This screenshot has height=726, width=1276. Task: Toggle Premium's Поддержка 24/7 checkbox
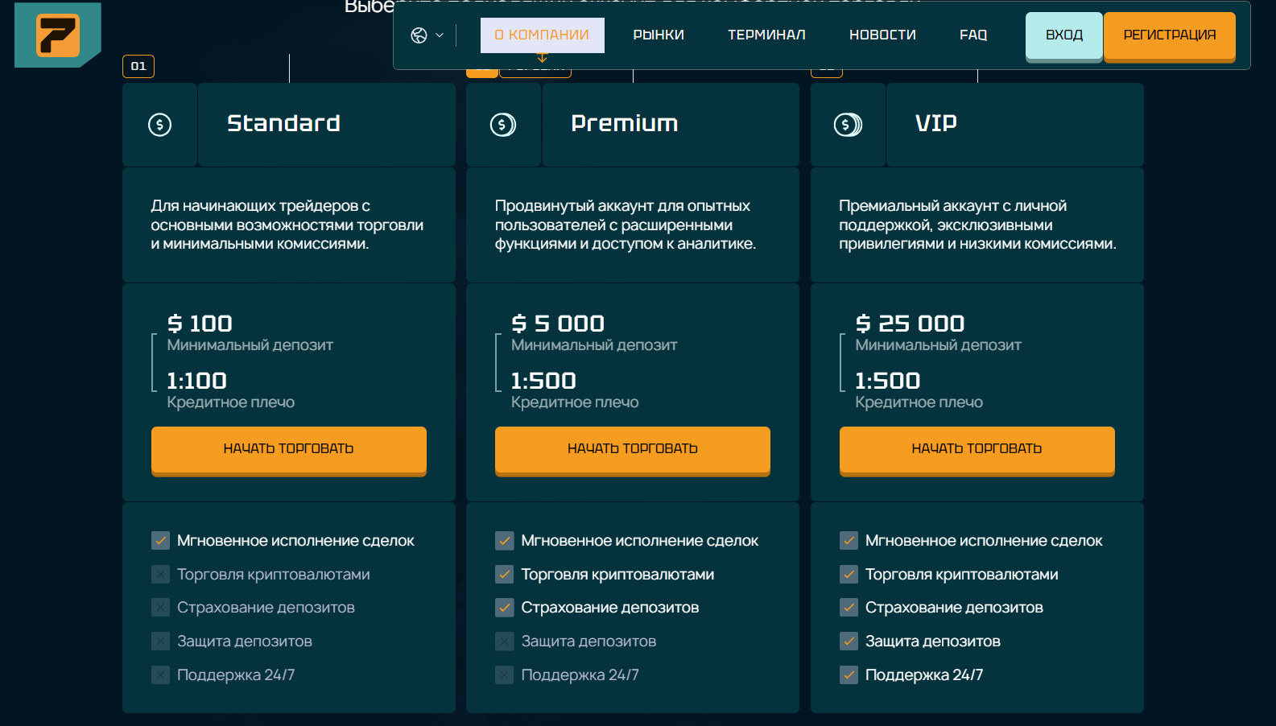(x=505, y=675)
